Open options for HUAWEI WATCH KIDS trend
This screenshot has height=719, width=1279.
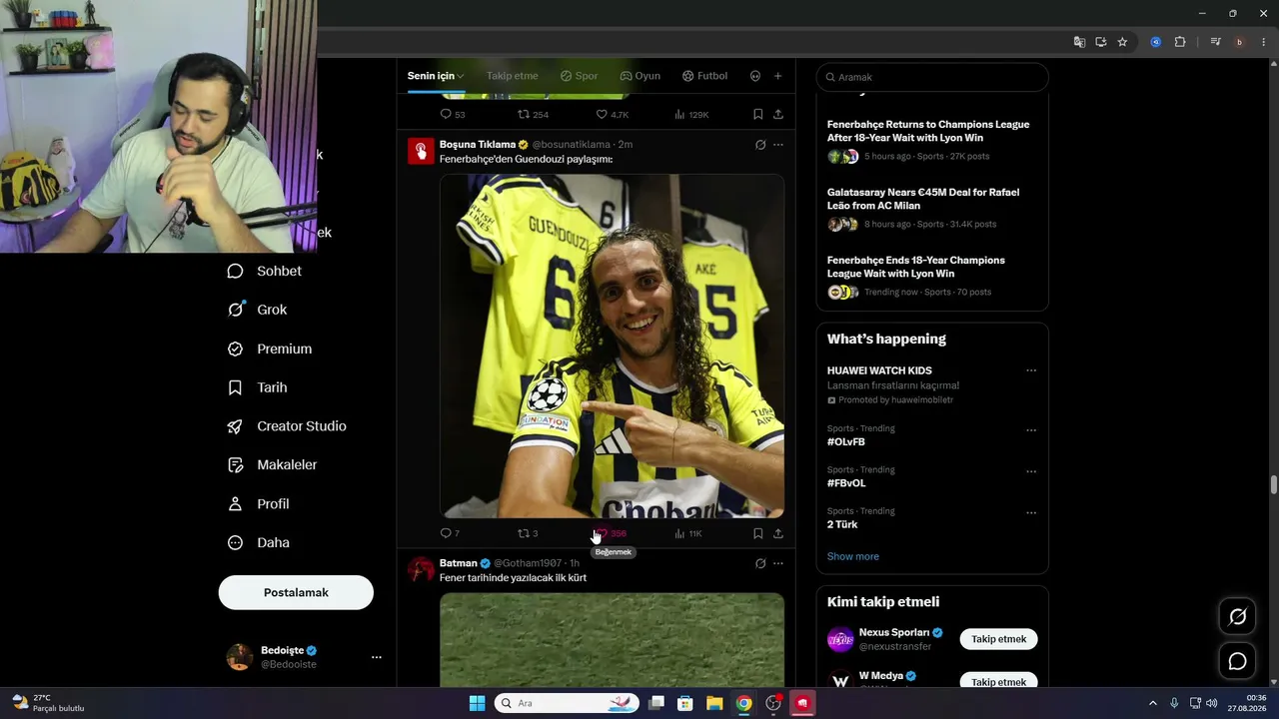1031,370
